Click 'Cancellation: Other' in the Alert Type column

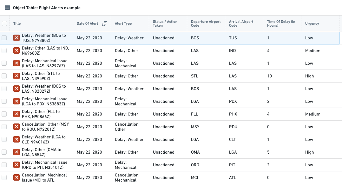[127, 127]
